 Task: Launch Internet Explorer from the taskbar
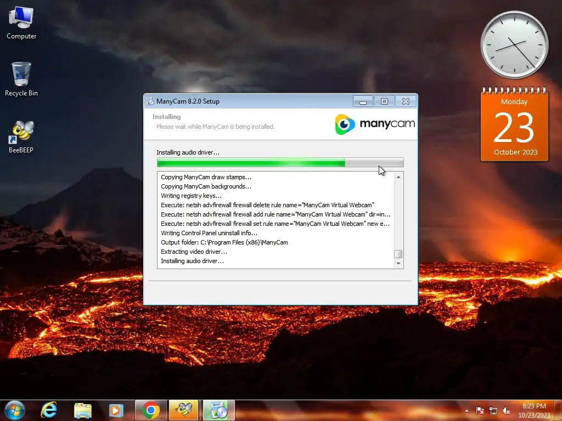pos(49,410)
